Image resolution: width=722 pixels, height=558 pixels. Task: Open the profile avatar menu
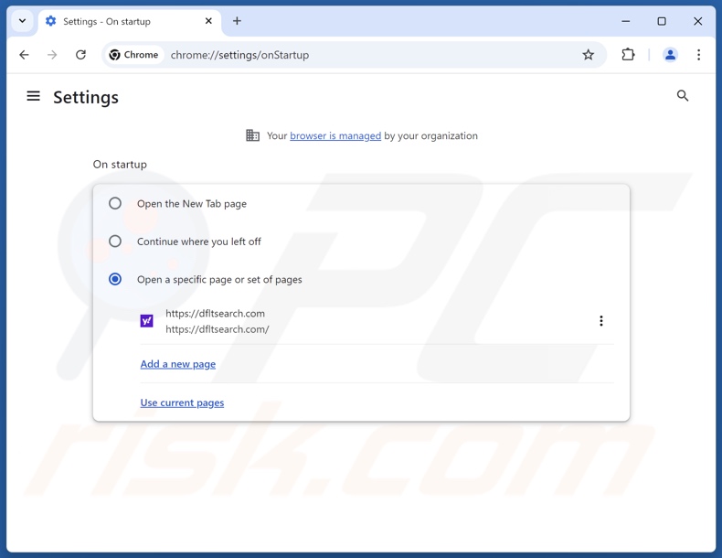670,55
